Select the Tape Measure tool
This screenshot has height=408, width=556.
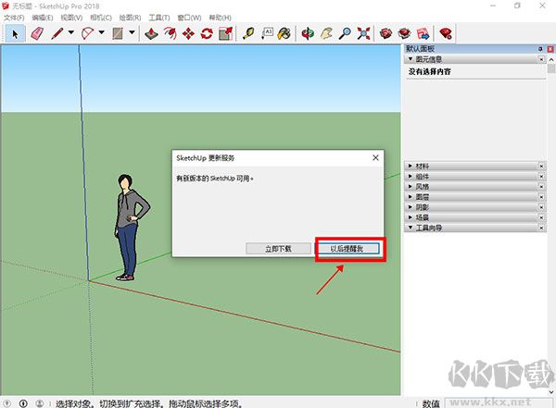(248, 33)
